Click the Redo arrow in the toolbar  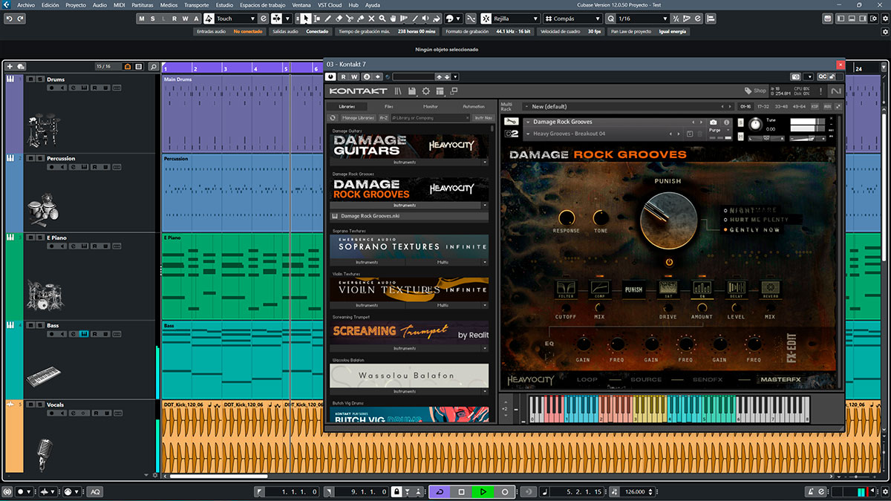coord(20,19)
